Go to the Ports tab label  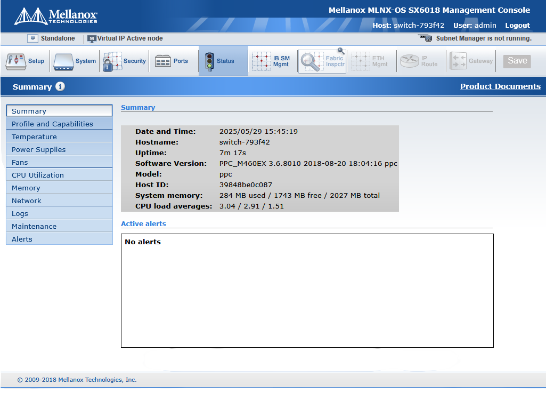[181, 61]
